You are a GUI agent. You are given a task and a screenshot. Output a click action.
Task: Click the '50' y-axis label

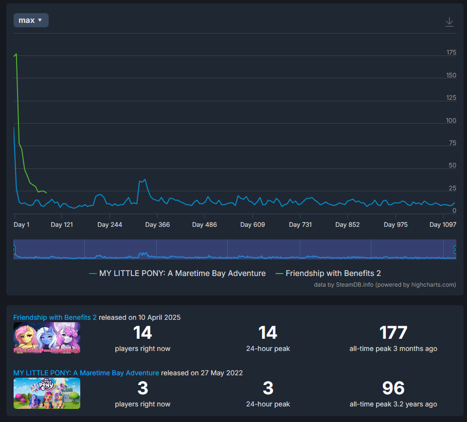pyautogui.click(x=452, y=165)
